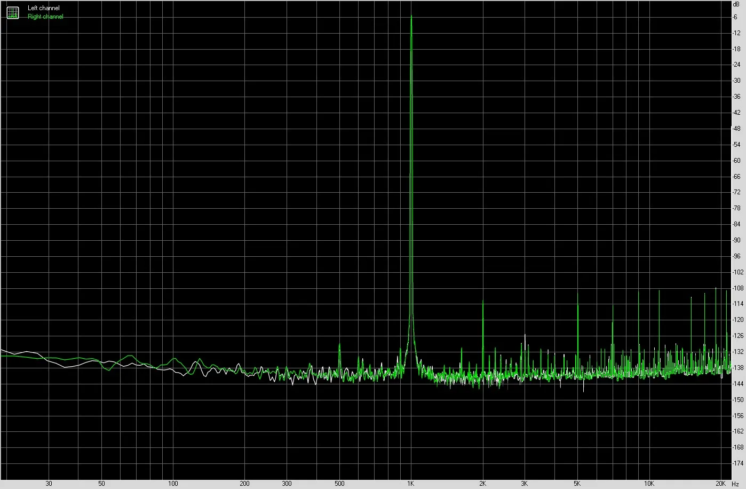Screen dimensions: 746x489
Task: Click the "1K" frequency axis label
Action: (411, 484)
